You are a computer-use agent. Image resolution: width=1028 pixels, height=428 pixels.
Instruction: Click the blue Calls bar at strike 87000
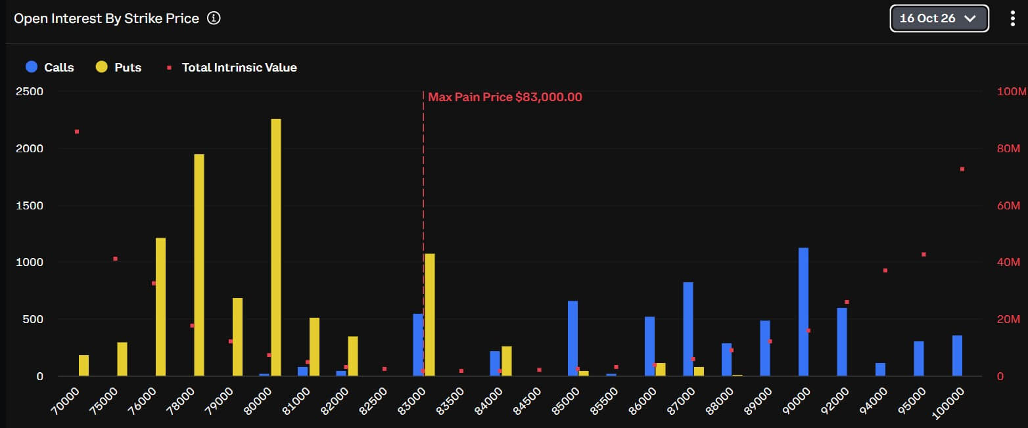point(688,330)
